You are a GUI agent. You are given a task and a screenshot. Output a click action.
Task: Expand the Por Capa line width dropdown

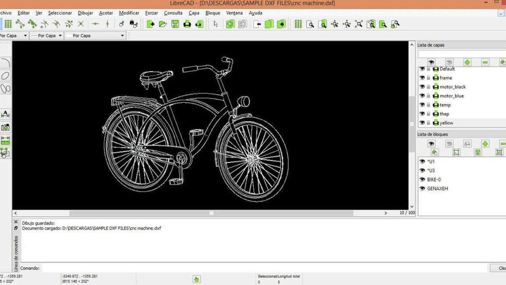46,36
